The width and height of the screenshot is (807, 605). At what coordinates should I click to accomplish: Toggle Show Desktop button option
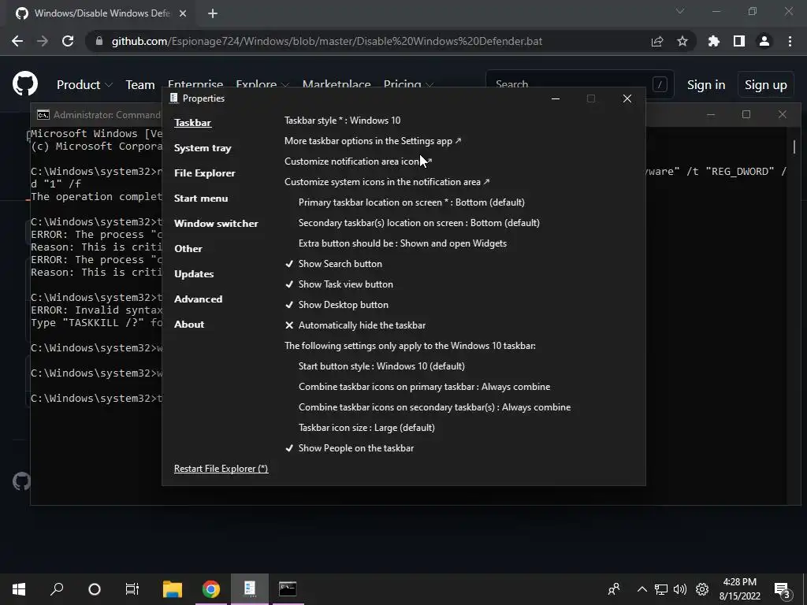click(x=337, y=305)
